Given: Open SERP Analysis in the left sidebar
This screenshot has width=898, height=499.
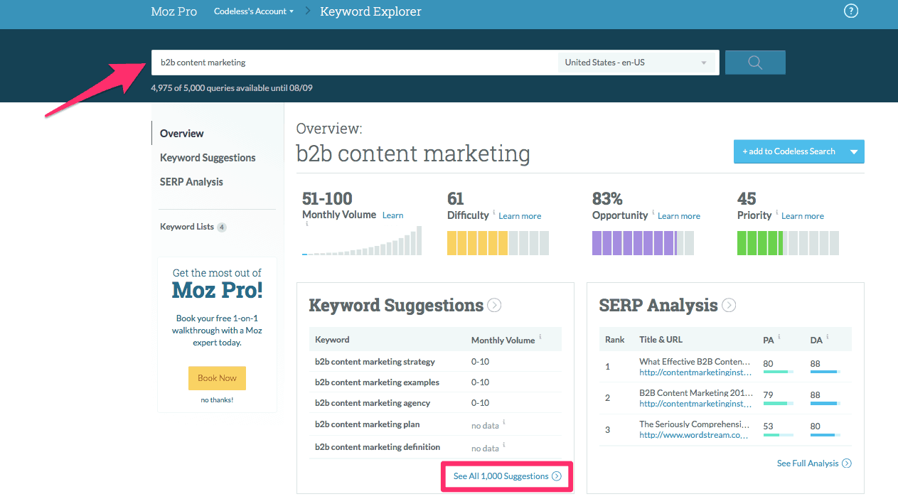Looking at the screenshot, I should (191, 182).
